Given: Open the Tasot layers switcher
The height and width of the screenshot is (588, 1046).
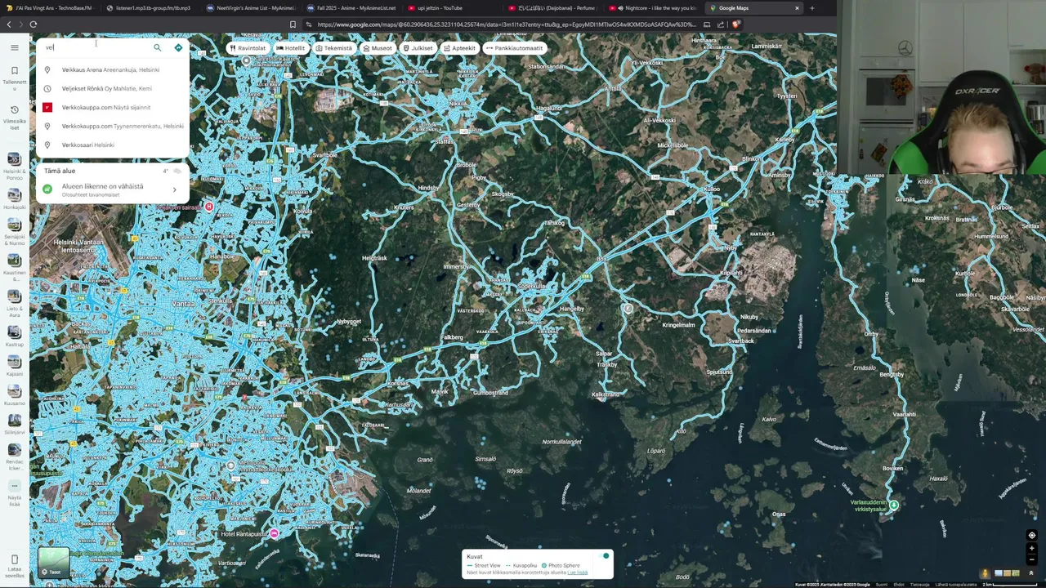Looking at the screenshot, I should (x=54, y=562).
